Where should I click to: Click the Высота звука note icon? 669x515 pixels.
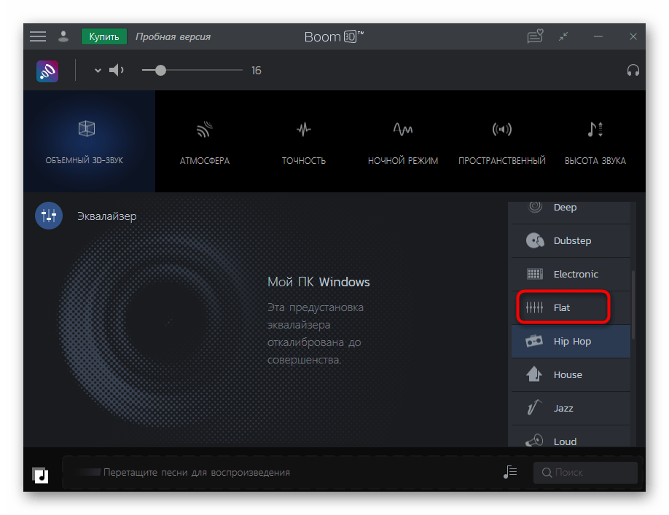tap(595, 129)
